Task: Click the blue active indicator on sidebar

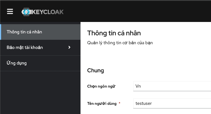Action: click(1, 32)
